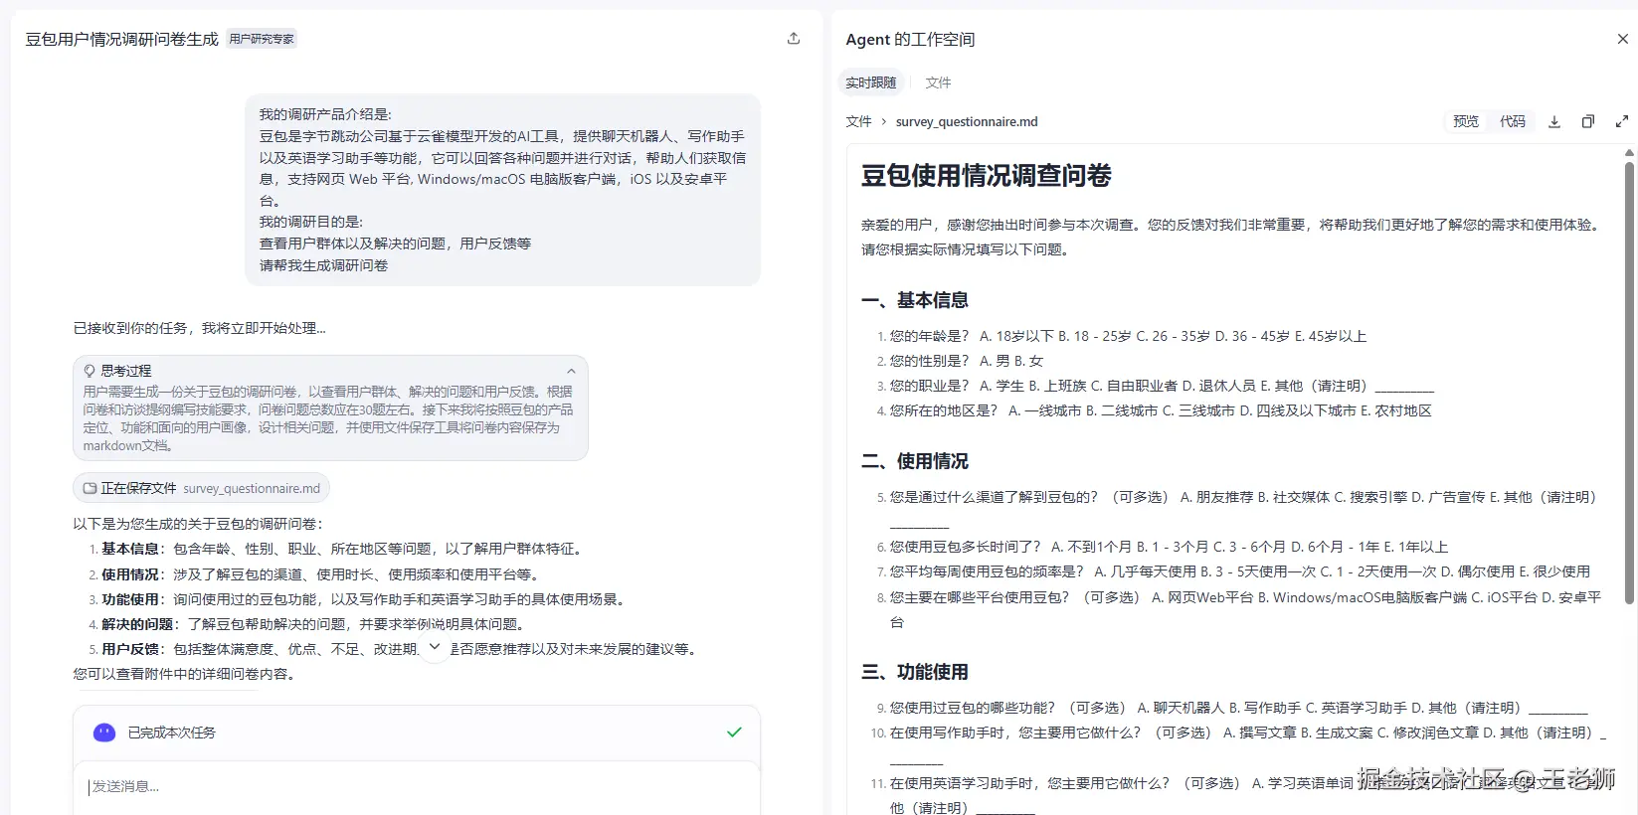Open the 实时跟随 tab
This screenshot has width=1638, height=815.
(871, 82)
